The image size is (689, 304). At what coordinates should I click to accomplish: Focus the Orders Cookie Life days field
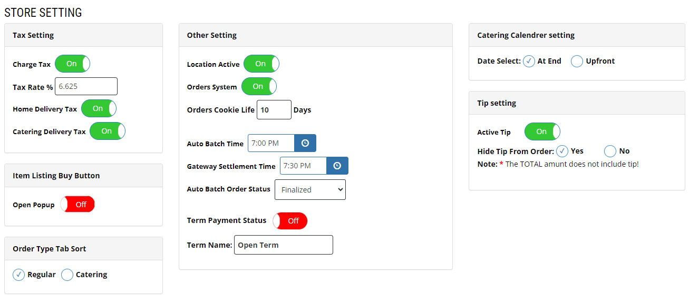point(274,109)
